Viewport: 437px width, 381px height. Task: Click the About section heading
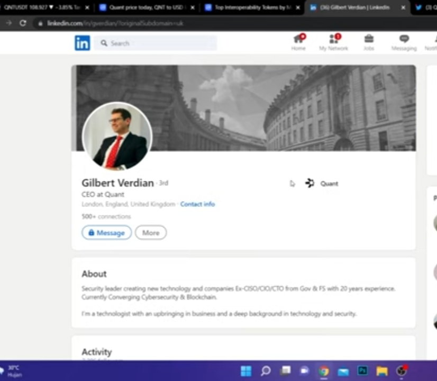(x=94, y=274)
